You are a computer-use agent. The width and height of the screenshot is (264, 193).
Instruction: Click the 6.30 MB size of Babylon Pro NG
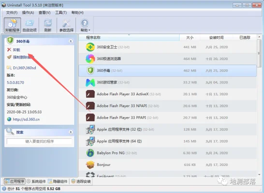(x=190, y=153)
